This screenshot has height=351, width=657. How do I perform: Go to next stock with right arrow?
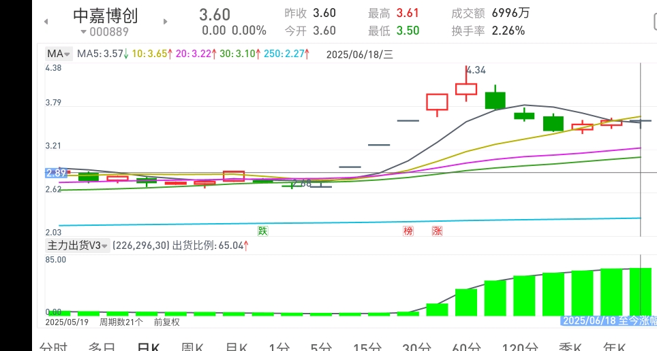pos(166,21)
